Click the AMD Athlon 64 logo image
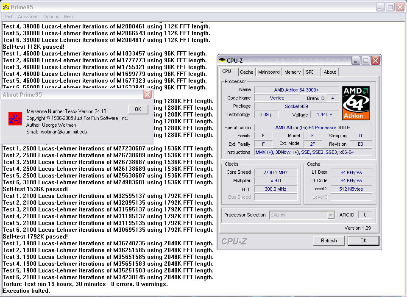Image resolution: width=407 pixels, height=297 pixels. tap(356, 103)
